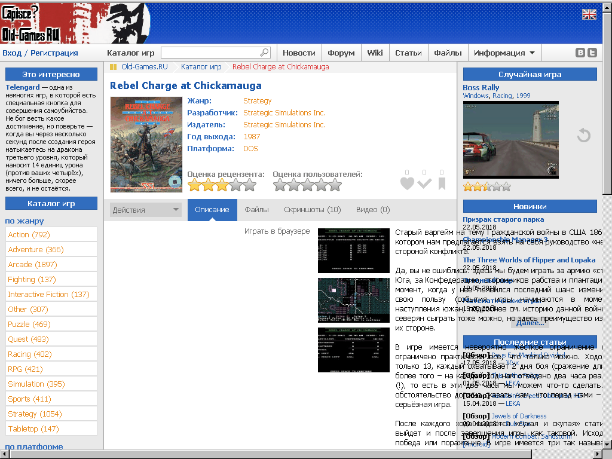Open the Статьи menu item
Viewport: 612px width, 459px height.
click(408, 53)
